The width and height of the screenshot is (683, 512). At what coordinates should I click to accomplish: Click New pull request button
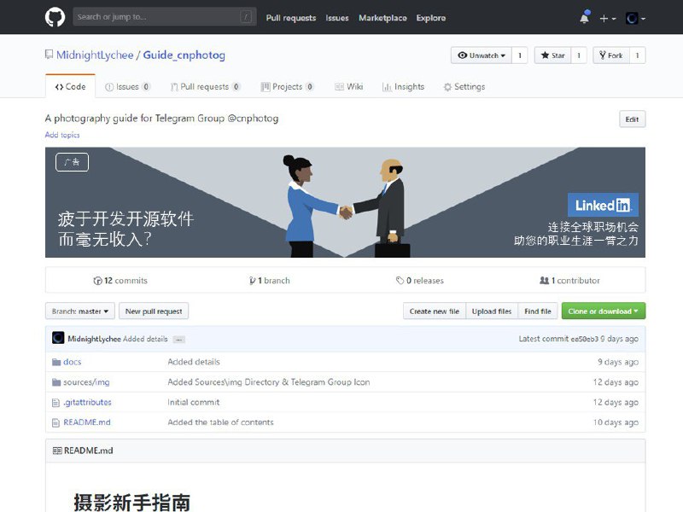point(154,311)
